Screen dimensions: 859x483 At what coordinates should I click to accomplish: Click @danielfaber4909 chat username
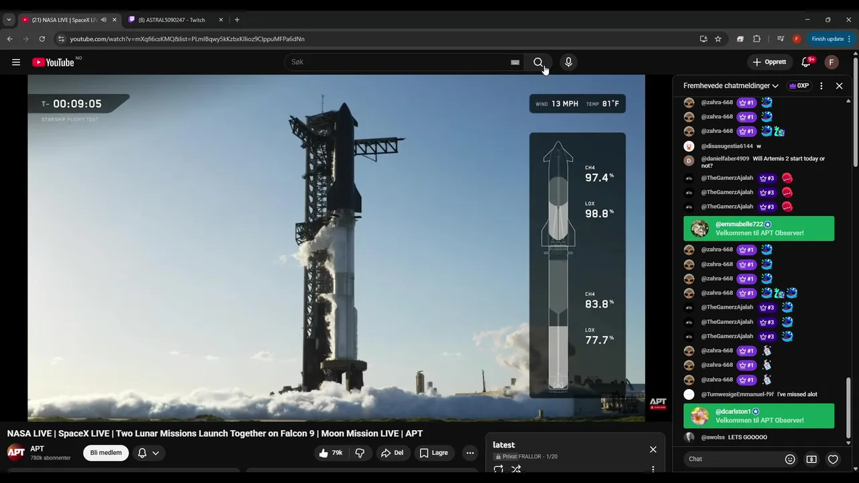point(725,159)
